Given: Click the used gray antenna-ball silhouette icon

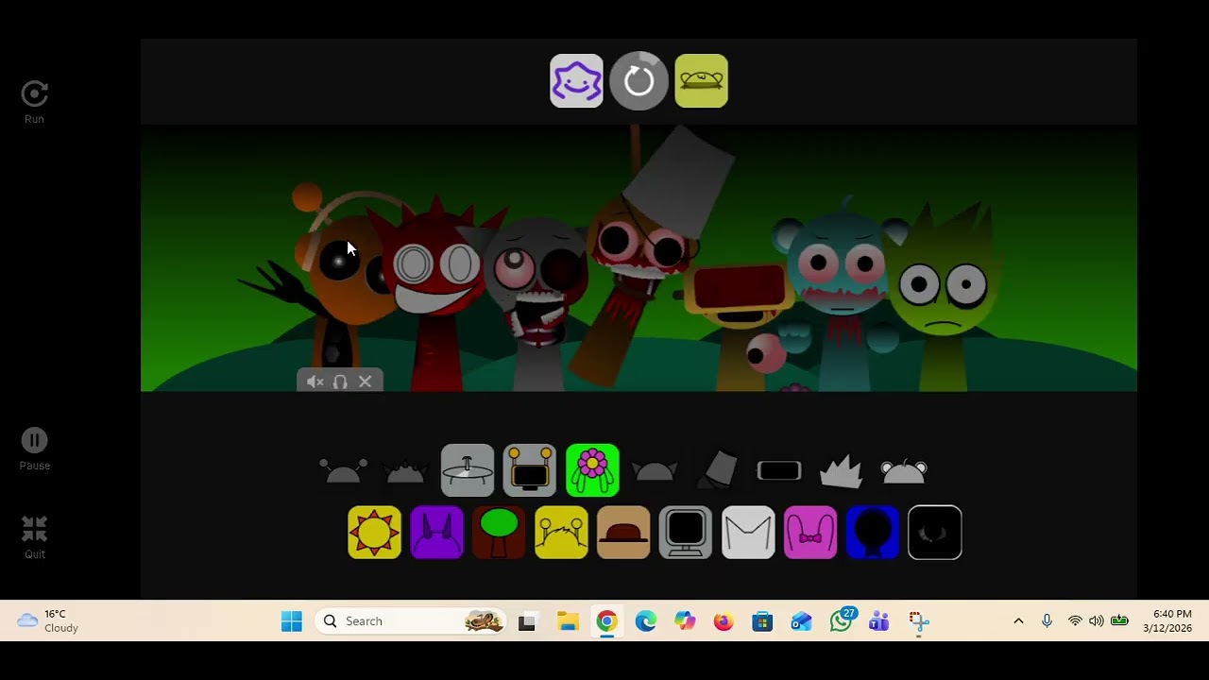Looking at the screenshot, I should 343,470.
